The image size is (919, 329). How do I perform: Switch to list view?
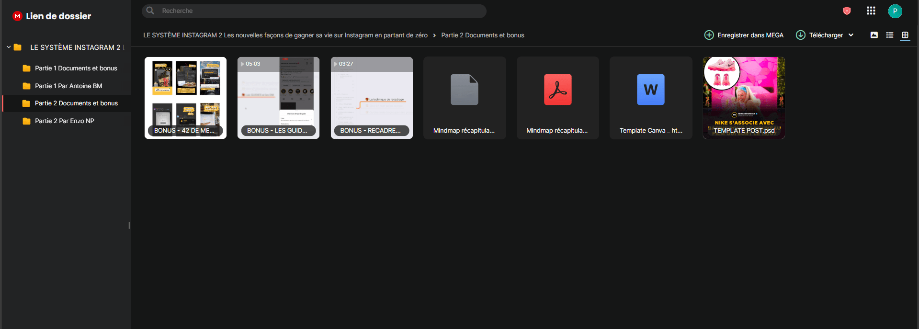coord(890,35)
